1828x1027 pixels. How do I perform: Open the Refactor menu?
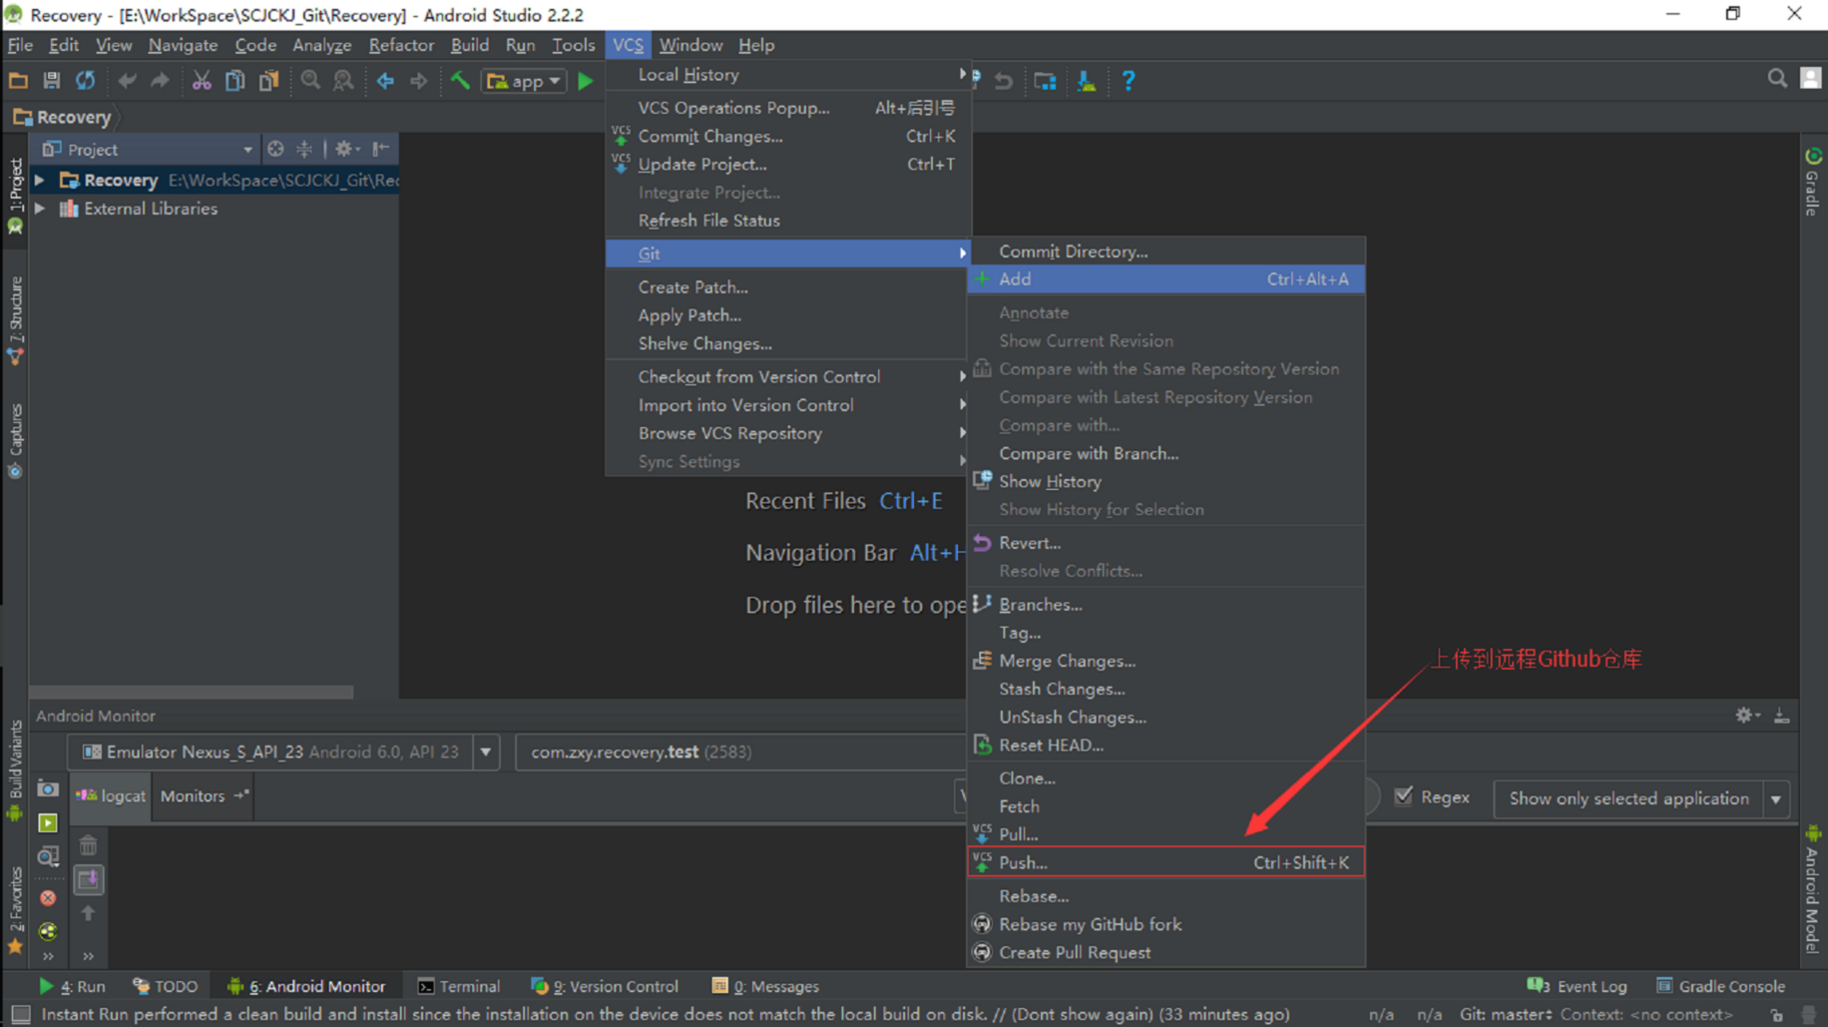coord(401,45)
